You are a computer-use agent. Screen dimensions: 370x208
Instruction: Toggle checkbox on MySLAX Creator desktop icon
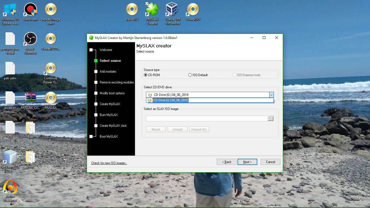147,4
